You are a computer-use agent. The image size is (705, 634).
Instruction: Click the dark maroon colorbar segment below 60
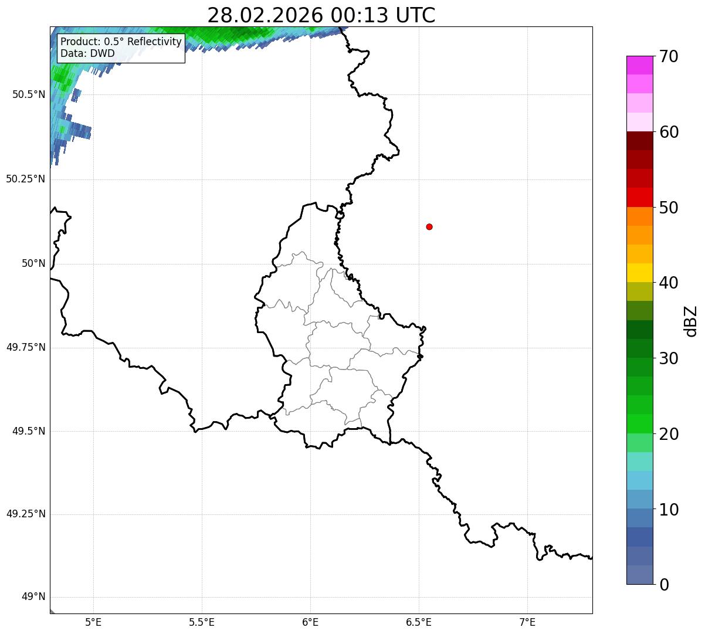(639, 141)
